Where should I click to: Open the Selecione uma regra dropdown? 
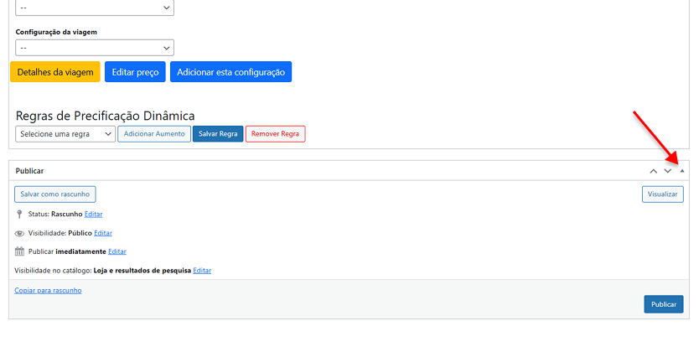65,134
